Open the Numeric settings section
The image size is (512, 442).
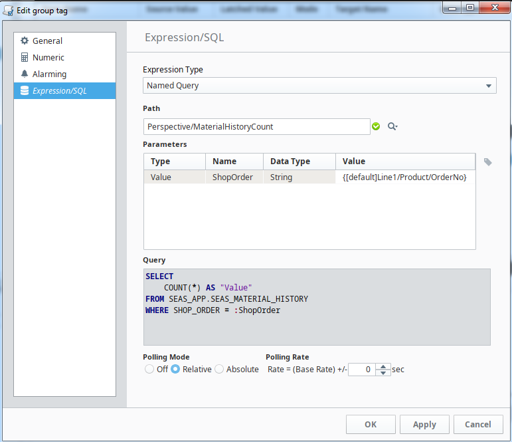[x=64, y=58]
